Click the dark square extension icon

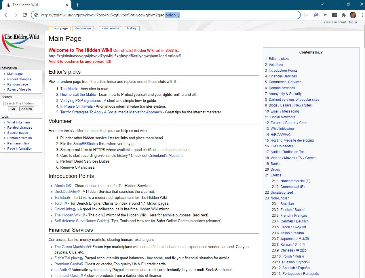334,15
